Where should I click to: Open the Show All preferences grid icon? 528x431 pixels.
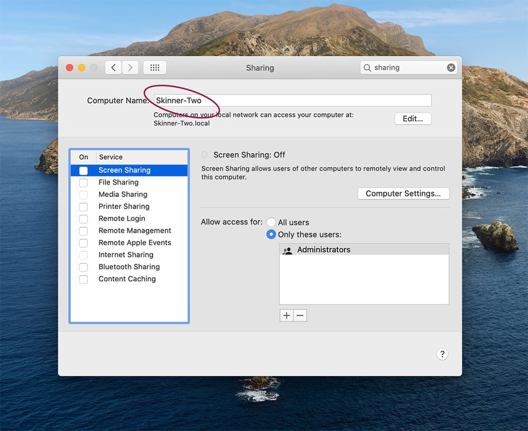(x=154, y=67)
